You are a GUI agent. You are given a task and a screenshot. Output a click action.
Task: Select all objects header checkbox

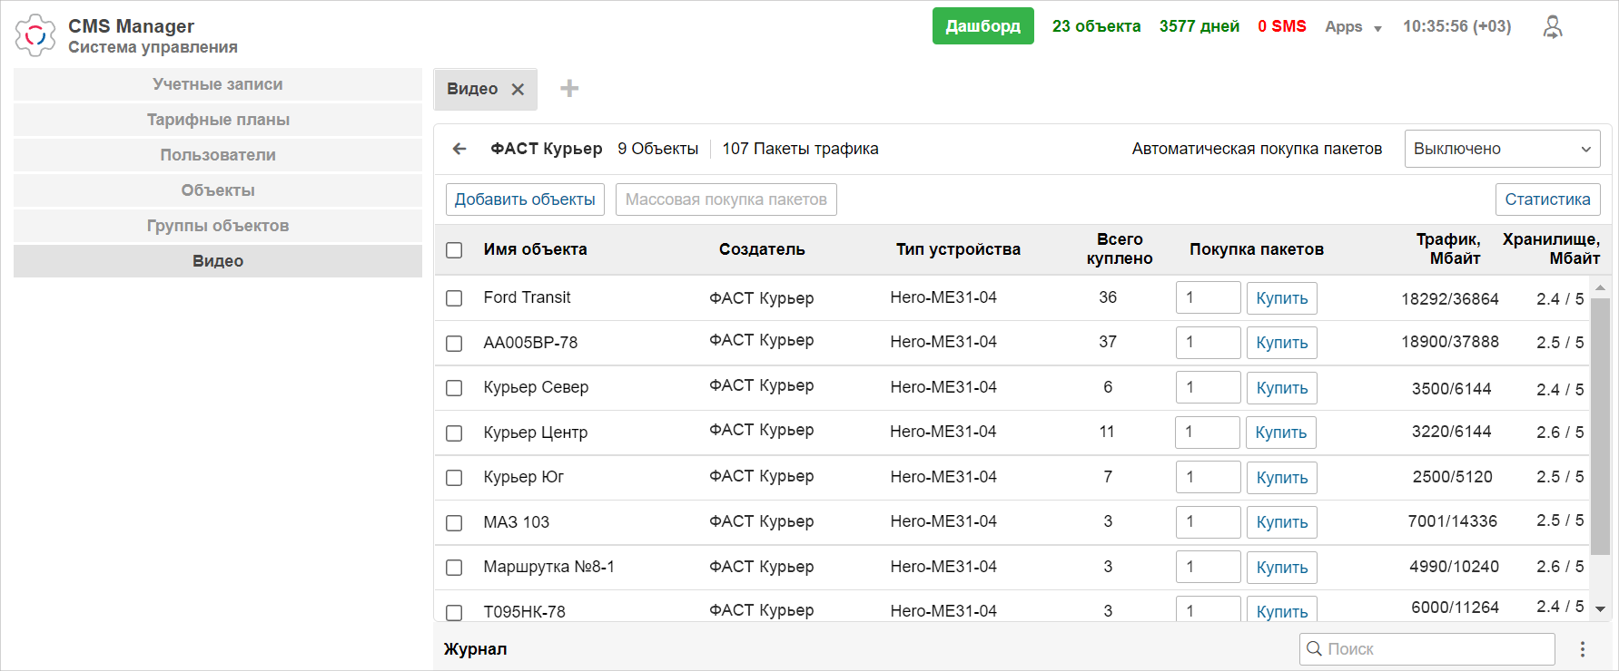(454, 250)
